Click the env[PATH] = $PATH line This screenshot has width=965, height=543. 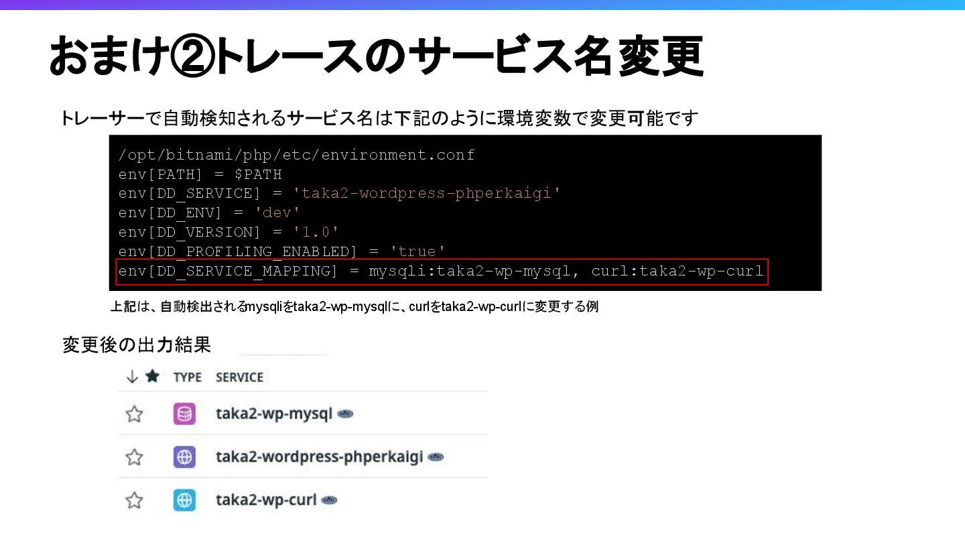coord(200,174)
